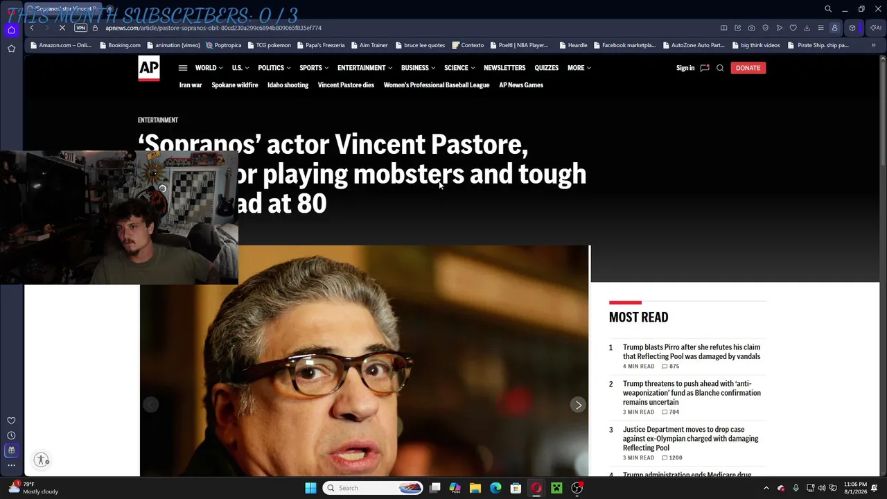Expand the U.S. dropdown
Viewport: 887px width, 499px height.
(x=240, y=68)
